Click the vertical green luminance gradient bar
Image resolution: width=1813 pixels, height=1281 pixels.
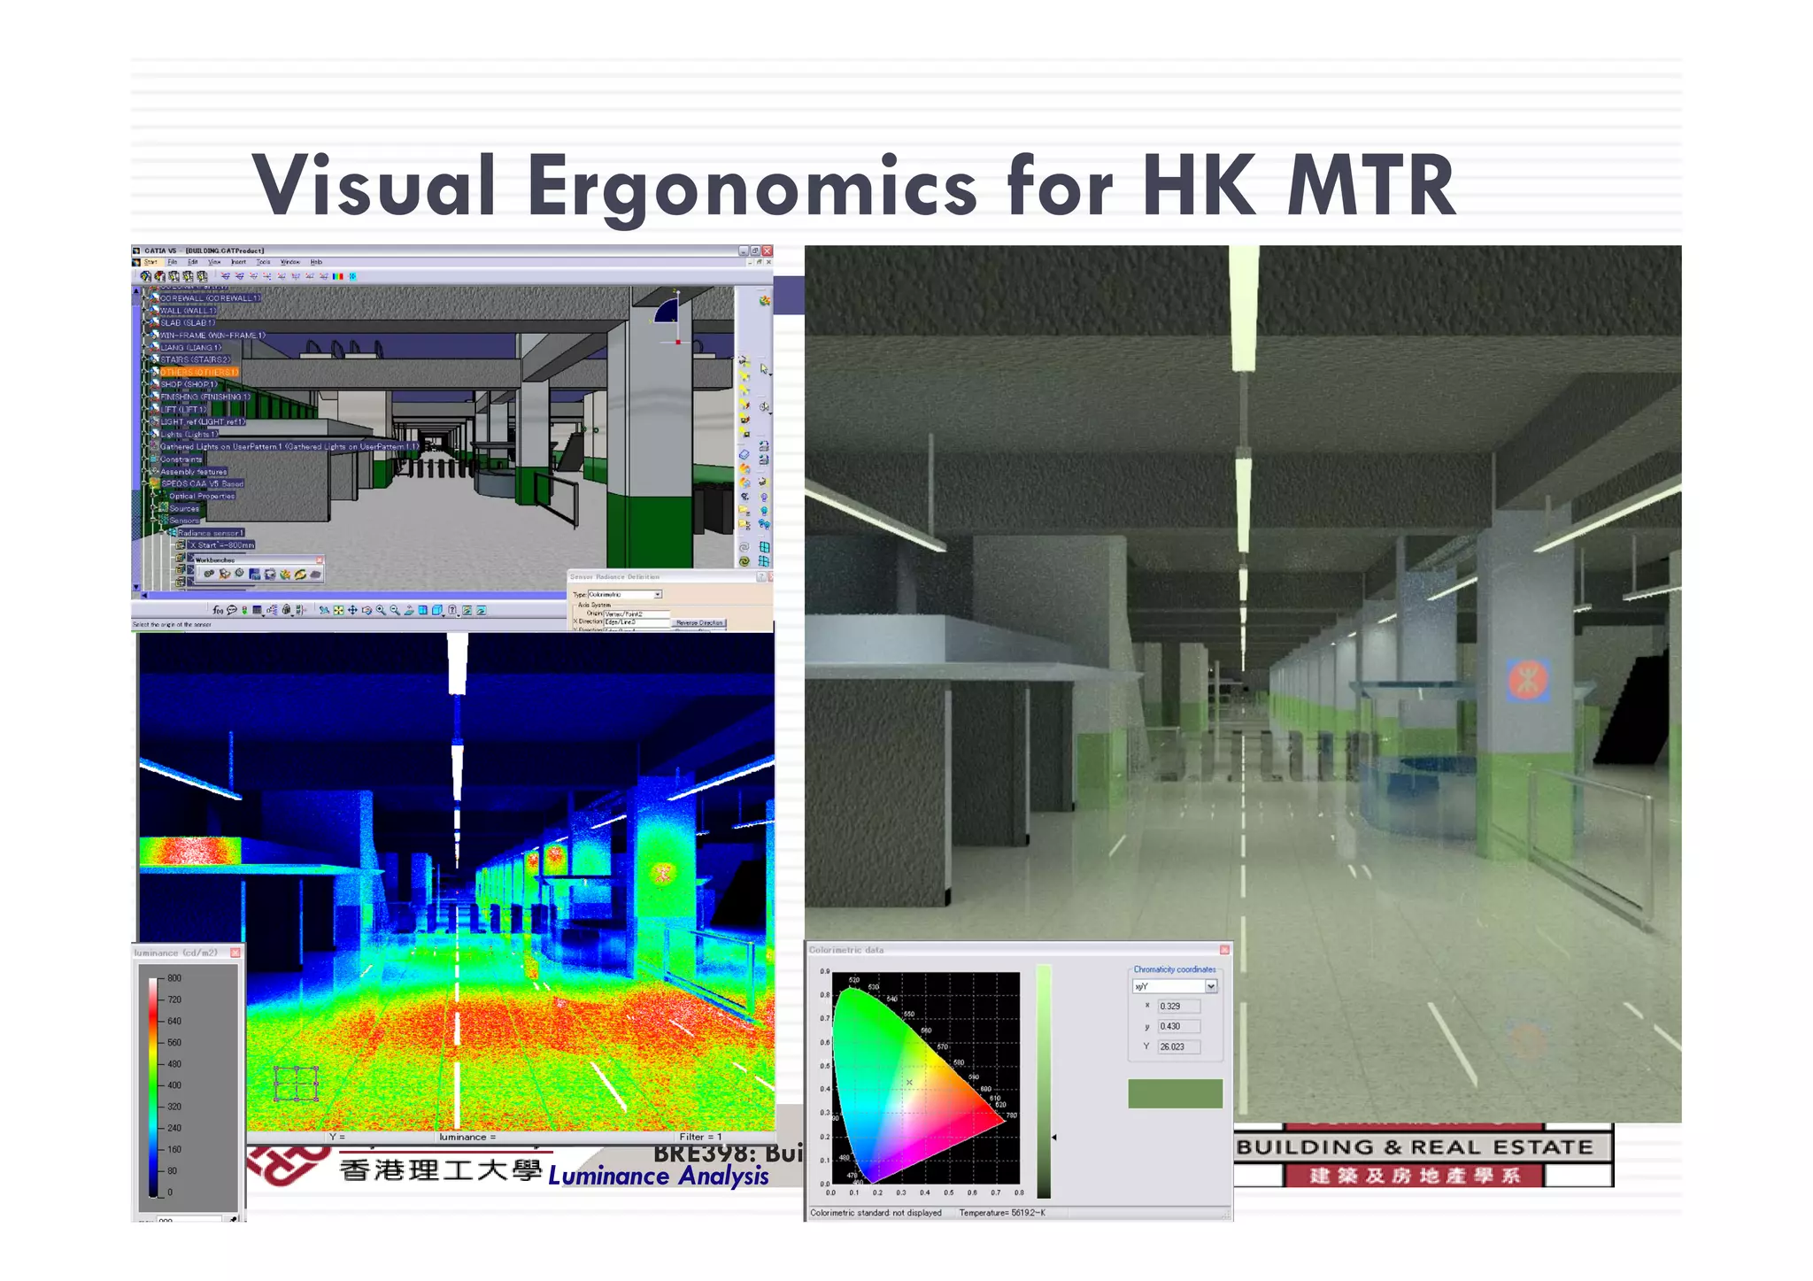pos(1044,1082)
